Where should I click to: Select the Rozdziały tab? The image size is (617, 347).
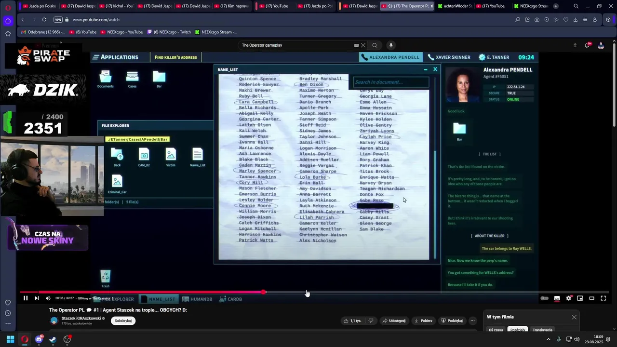[x=518, y=330]
